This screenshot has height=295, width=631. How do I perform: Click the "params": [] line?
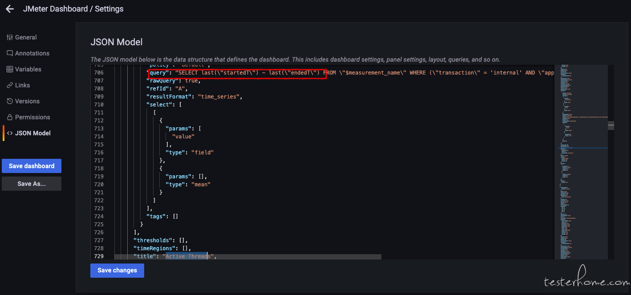pos(186,176)
